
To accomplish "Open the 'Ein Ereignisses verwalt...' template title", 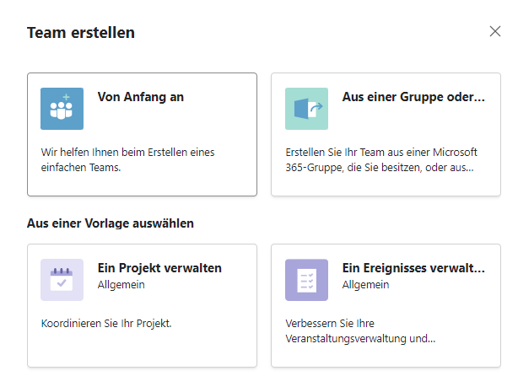I will point(413,268).
